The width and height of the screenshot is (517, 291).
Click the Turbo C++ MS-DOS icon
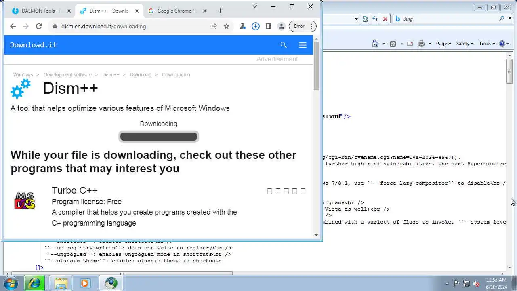[x=25, y=201]
